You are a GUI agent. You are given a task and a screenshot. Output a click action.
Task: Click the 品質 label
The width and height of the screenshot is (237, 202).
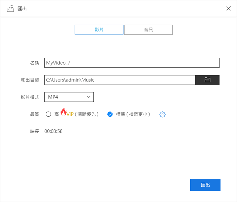pos(35,114)
